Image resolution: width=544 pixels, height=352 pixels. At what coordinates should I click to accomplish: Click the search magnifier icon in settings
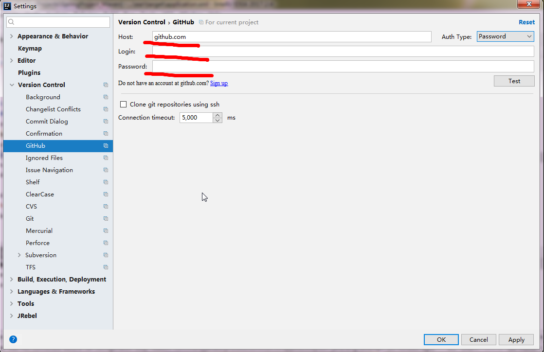tap(11, 22)
